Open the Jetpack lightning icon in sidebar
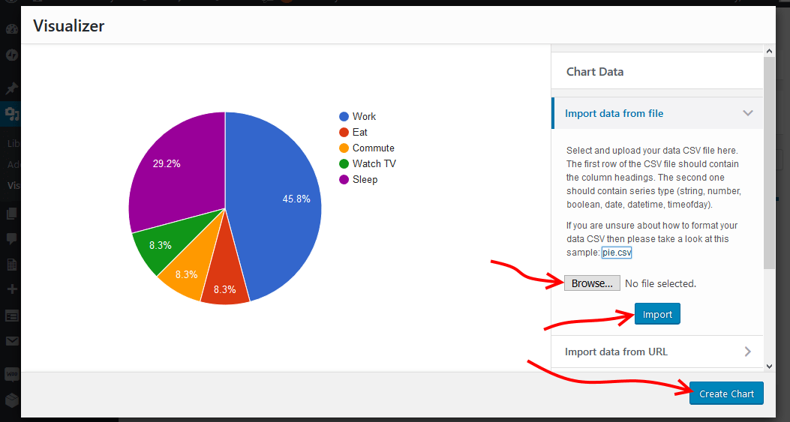This screenshot has width=790, height=422. pos(11,55)
